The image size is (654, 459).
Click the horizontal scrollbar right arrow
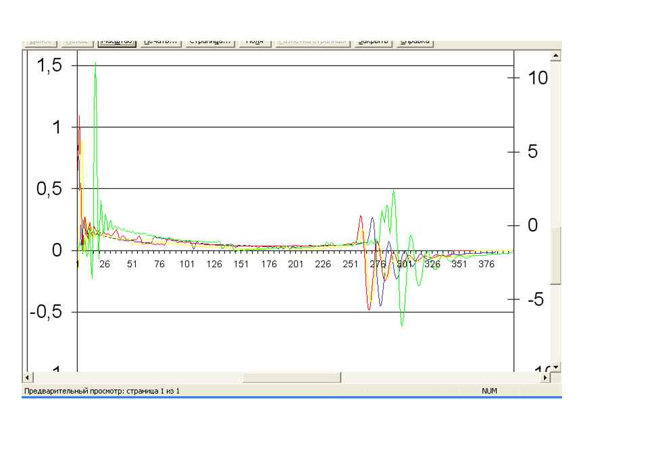pyautogui.click(x=545, y=377)
